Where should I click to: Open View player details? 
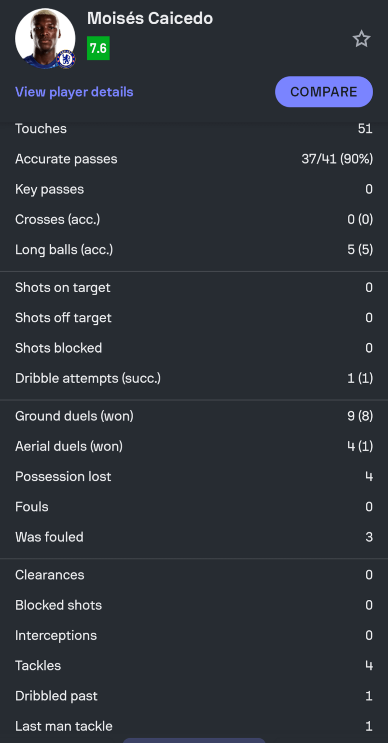(x=74, y=92)
